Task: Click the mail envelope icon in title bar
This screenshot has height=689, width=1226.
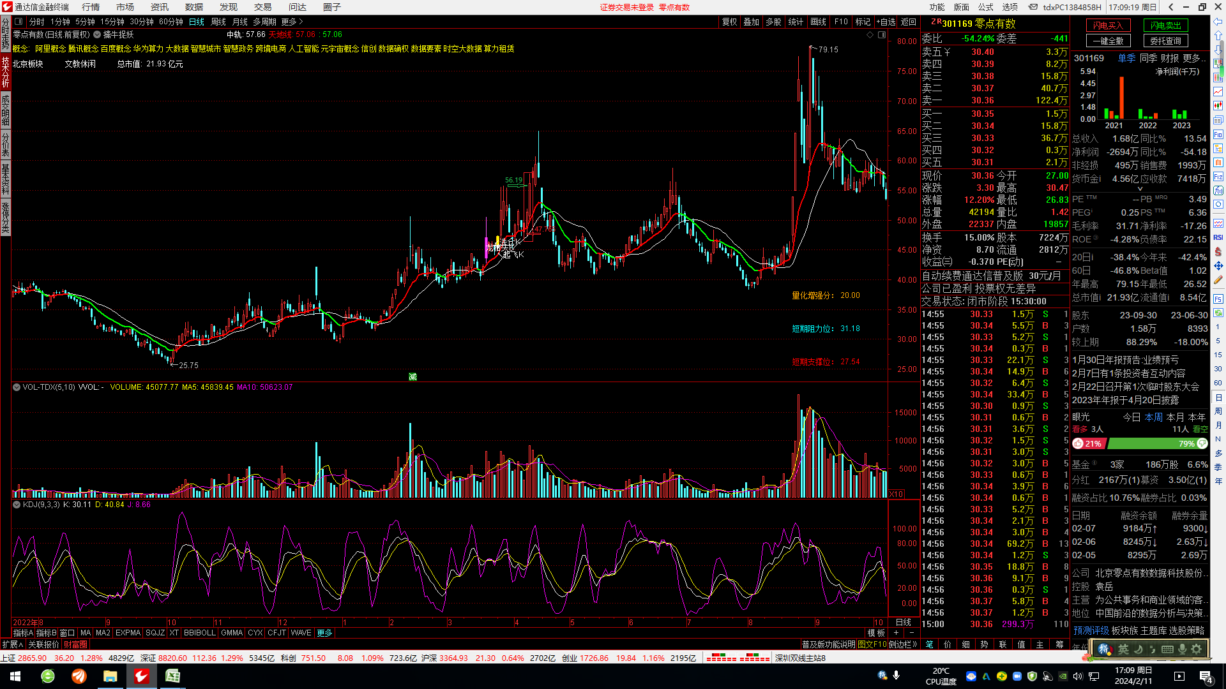Action: pos(1033,7)
